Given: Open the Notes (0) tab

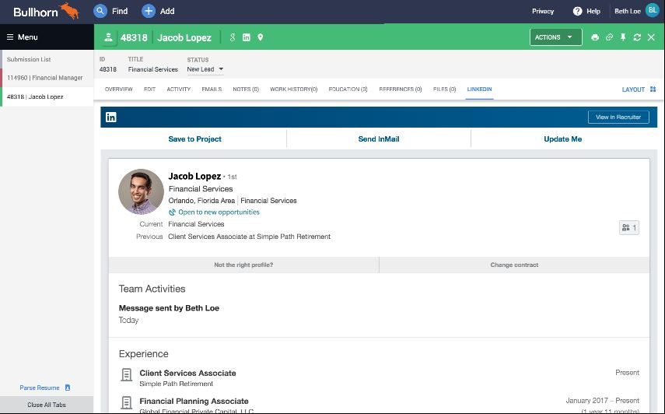Looking at the screenshot, I should coord(246,89).
